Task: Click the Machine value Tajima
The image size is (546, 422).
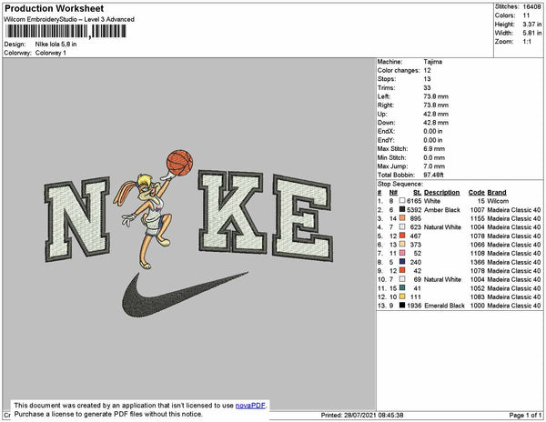Action: (x=433, y=62)
